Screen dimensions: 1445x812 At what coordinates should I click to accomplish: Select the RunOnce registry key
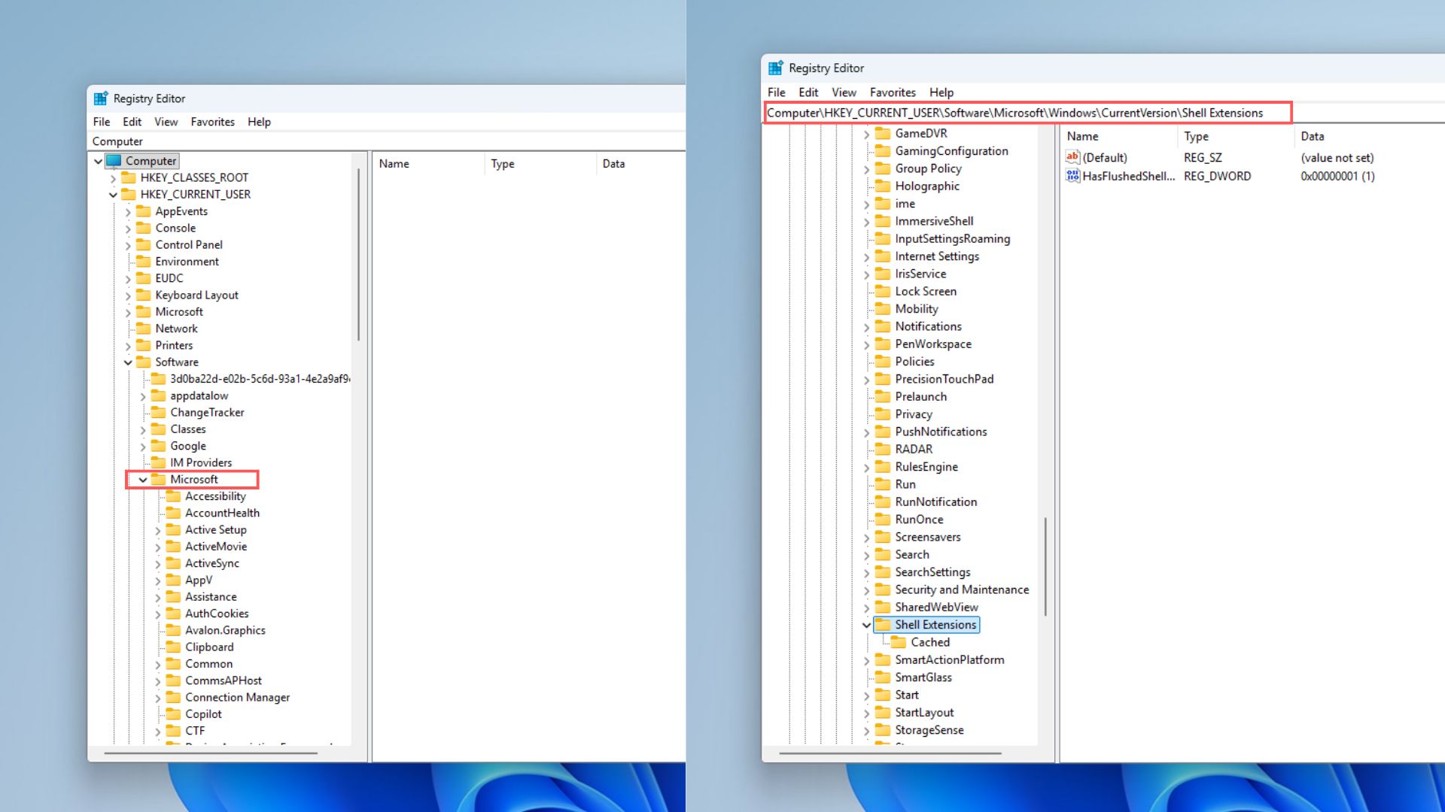coord(919,519)
